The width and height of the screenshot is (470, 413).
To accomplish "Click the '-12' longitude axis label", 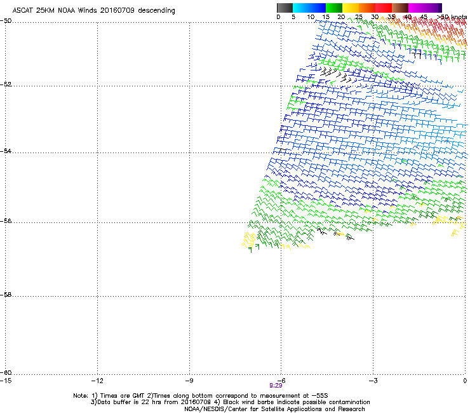I will pyautogui.click(x=97, y=381).
